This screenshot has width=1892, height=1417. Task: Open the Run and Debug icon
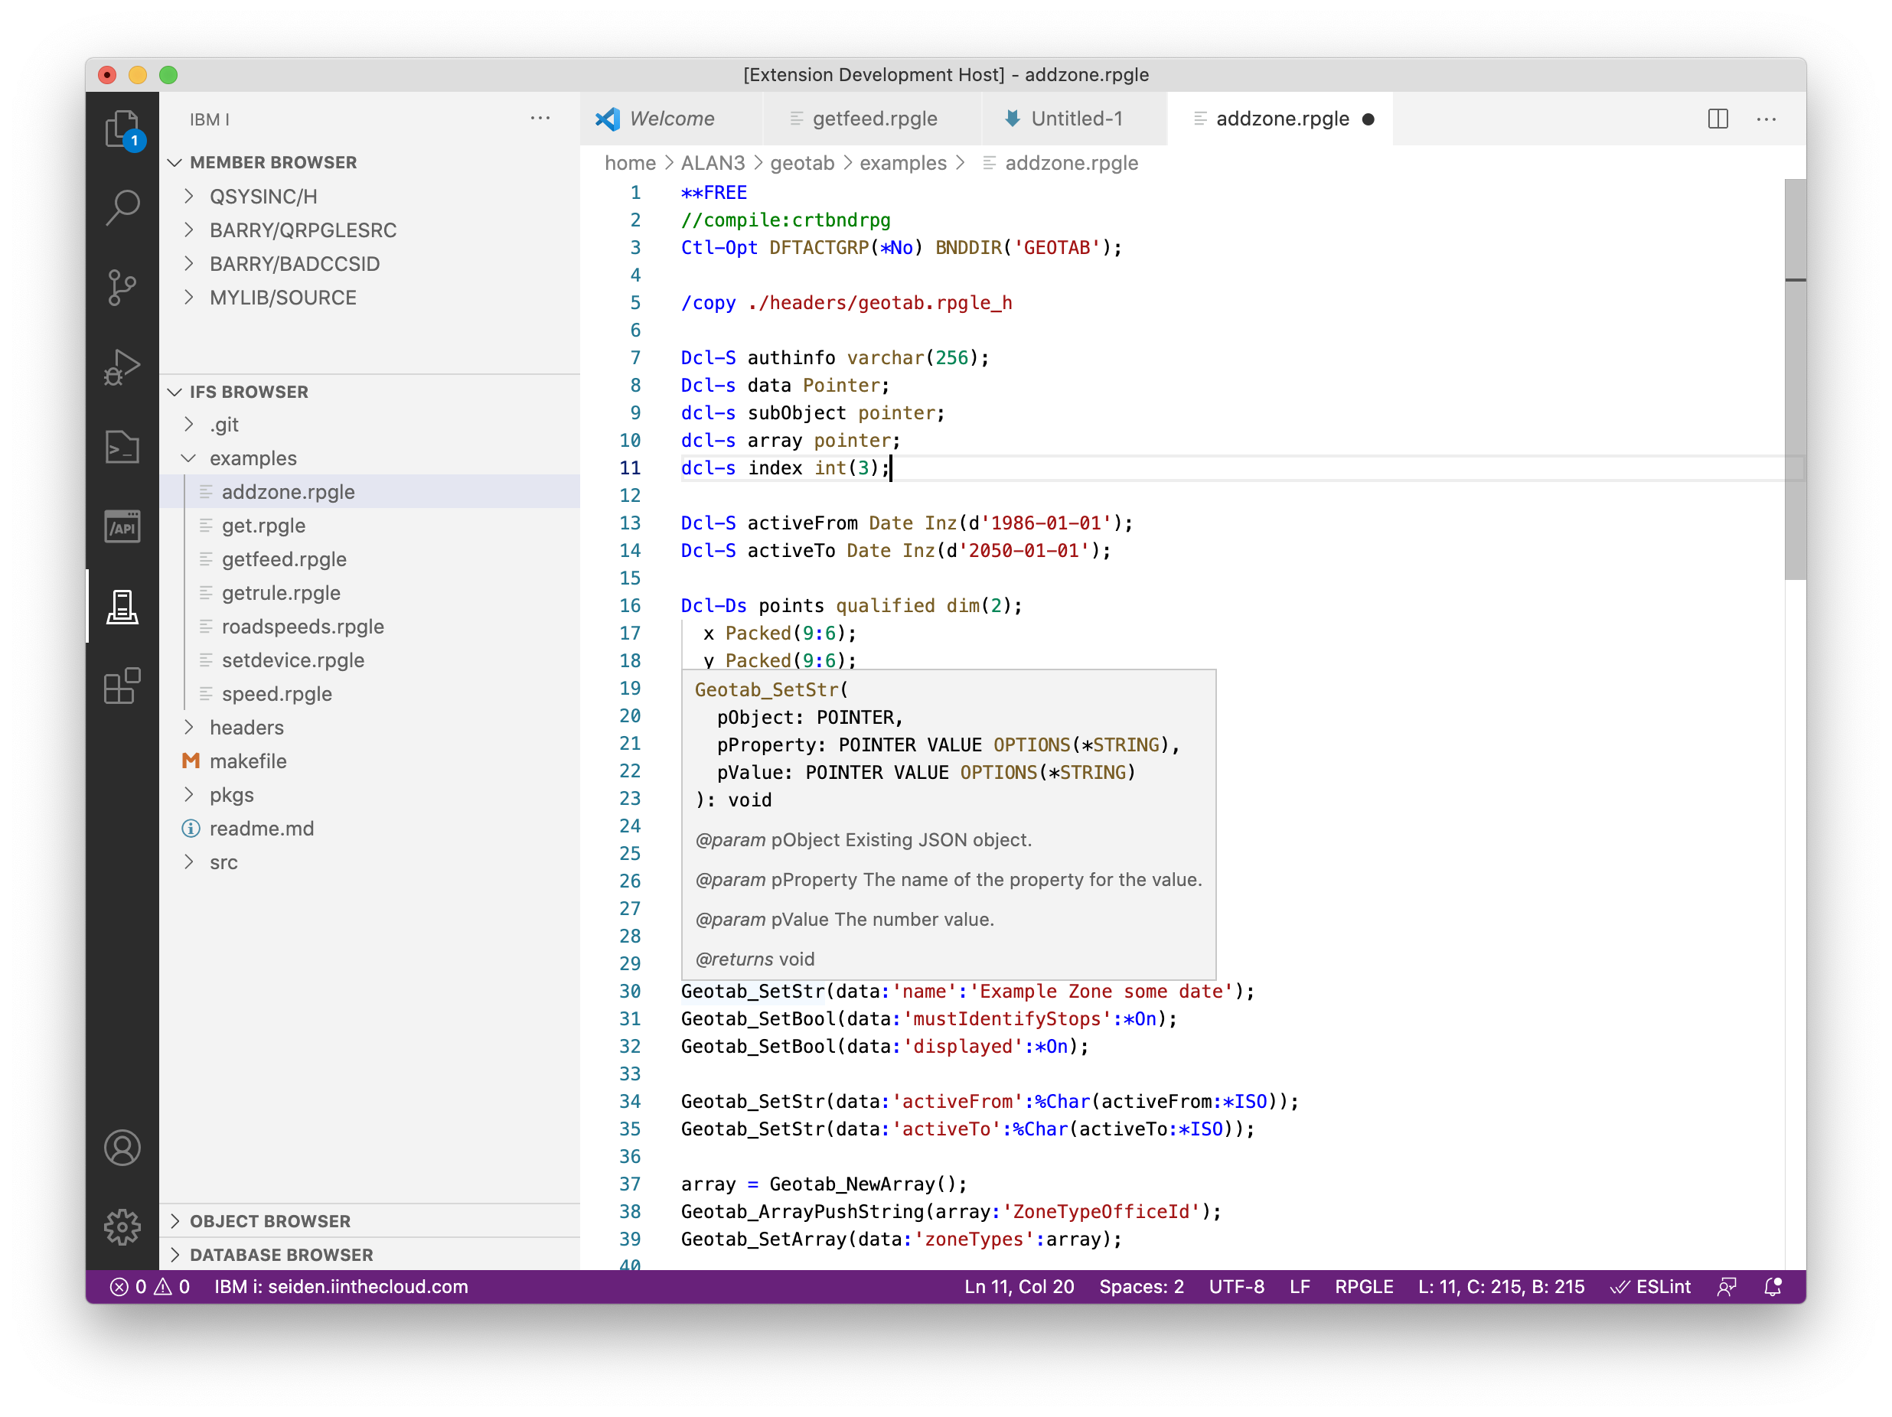pos(122,366)
